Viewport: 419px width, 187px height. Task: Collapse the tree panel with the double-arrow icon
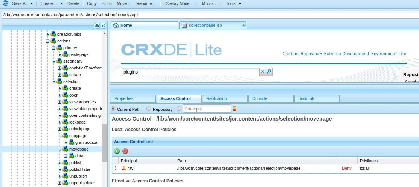point(103,26)
